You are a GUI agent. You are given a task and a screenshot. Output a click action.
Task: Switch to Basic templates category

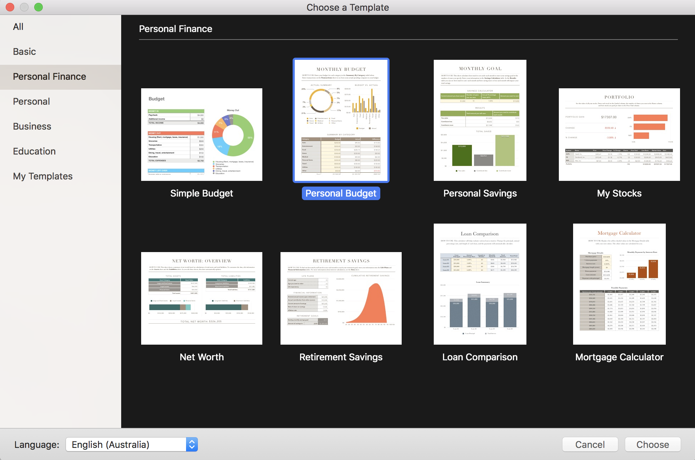pos(24,52)
